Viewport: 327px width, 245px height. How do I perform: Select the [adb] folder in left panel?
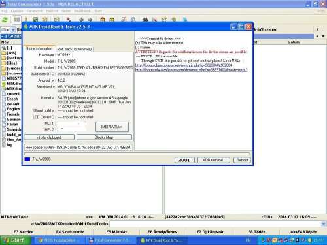click(x=11, y=53)
